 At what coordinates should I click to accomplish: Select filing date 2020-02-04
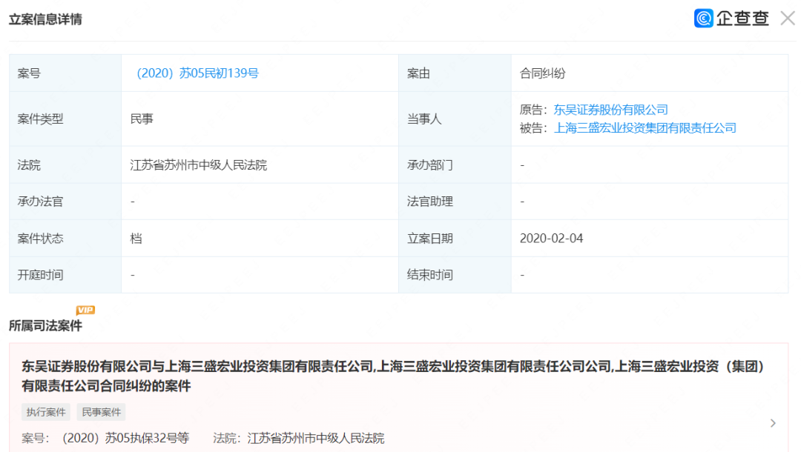point(551,239)
